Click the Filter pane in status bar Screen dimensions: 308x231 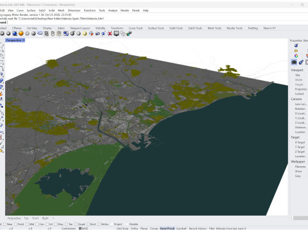(x=212, y=228)
